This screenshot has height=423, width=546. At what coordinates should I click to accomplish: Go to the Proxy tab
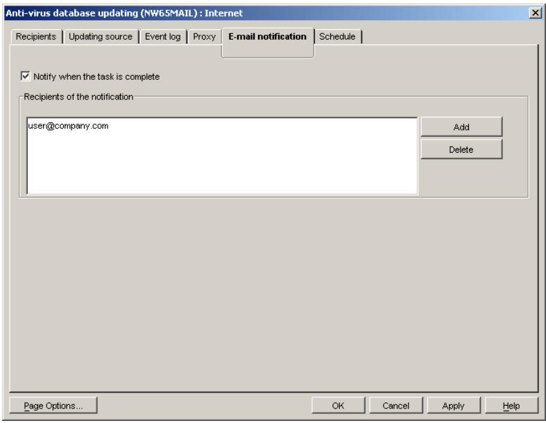[x=205, y=37]
